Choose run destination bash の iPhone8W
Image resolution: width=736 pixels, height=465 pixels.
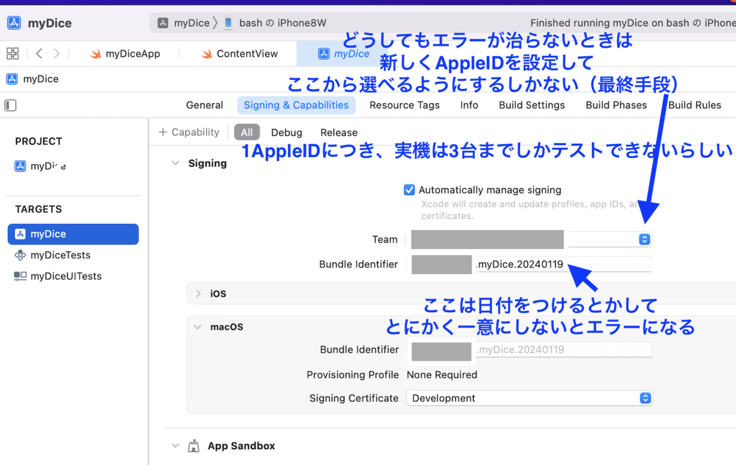point(275,23)
